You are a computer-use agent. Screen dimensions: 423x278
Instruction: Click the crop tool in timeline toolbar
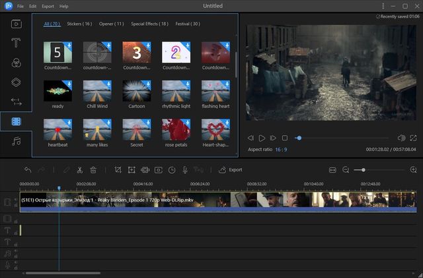[118, 169]
